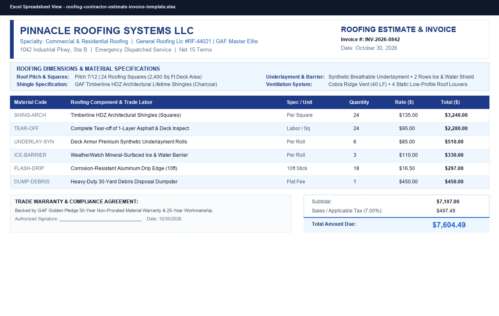Click the $7,604.49 total amount due
499x316 pixels.
click(449, 225)
